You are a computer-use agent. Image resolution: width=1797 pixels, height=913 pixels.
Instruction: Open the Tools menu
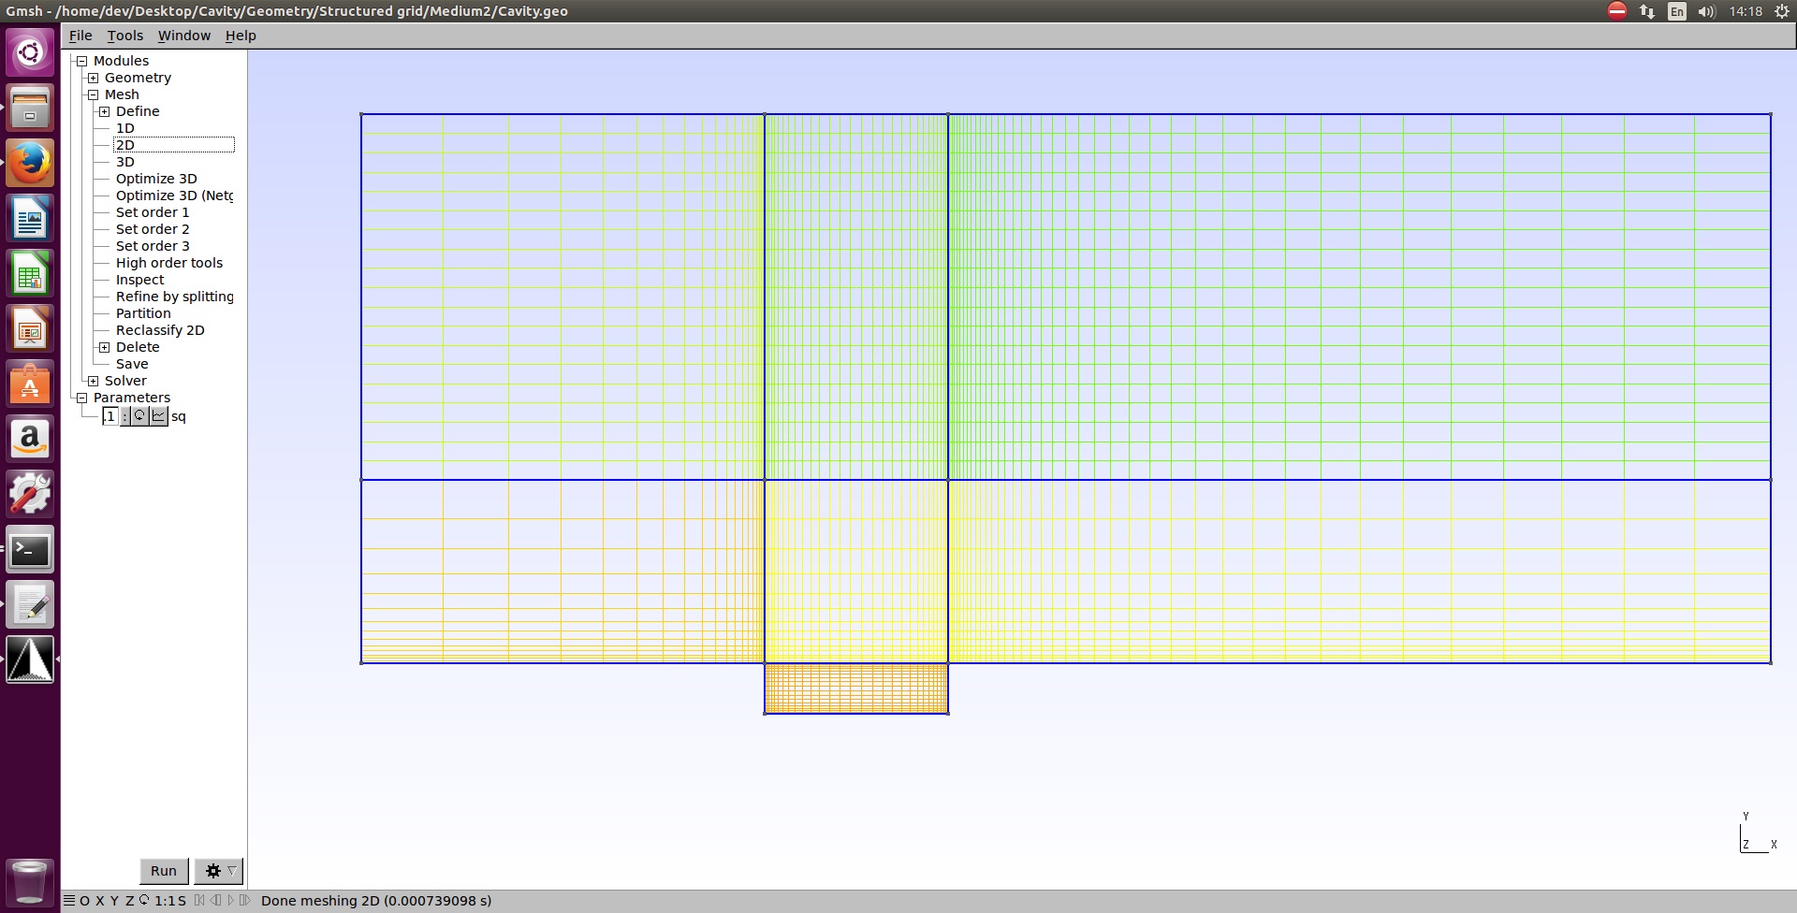[124, 36]
